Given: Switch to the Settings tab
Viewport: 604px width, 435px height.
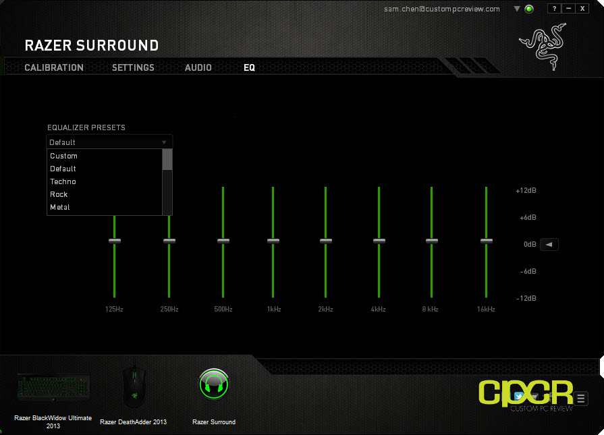Looking at the screenshot, I should pos(133,67).
